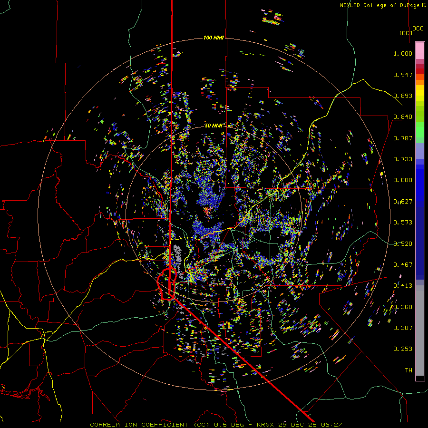Image resolution: width=428 pixels, height=428 pixels.
Task: Click the 0.573 value on the color scale
Action: pyautogui.click(x=403, y=223)
